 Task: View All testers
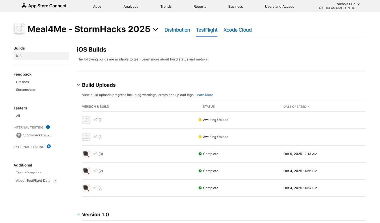(18, 116)
